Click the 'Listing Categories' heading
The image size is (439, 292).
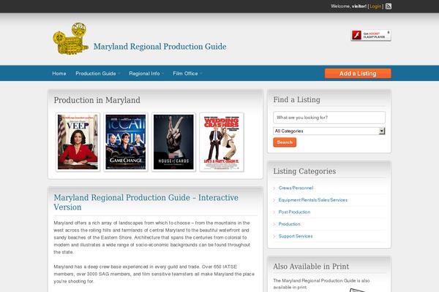(x=304, y=171)
